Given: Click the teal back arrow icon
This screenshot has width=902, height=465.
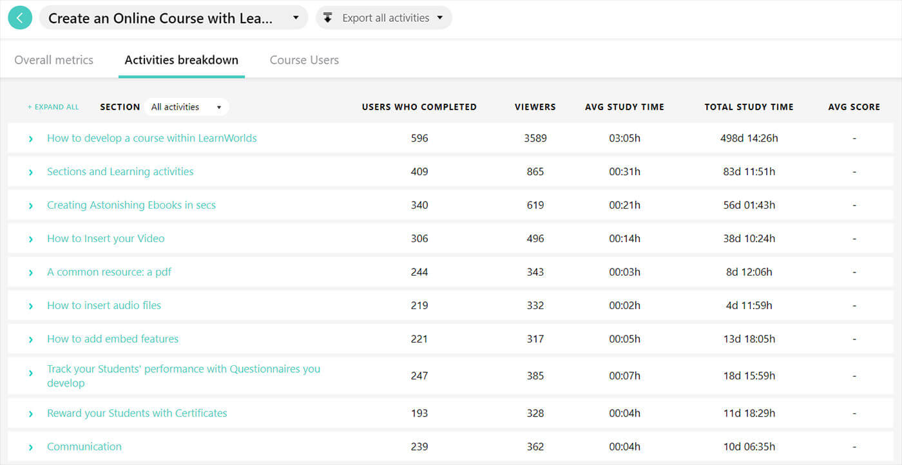Looking at the screenshot, I should click(20, 18).
